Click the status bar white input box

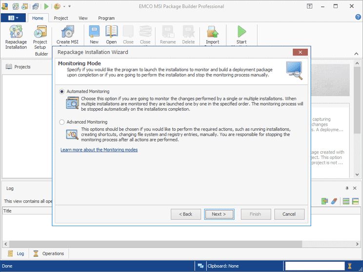click(x=315, y=266)
